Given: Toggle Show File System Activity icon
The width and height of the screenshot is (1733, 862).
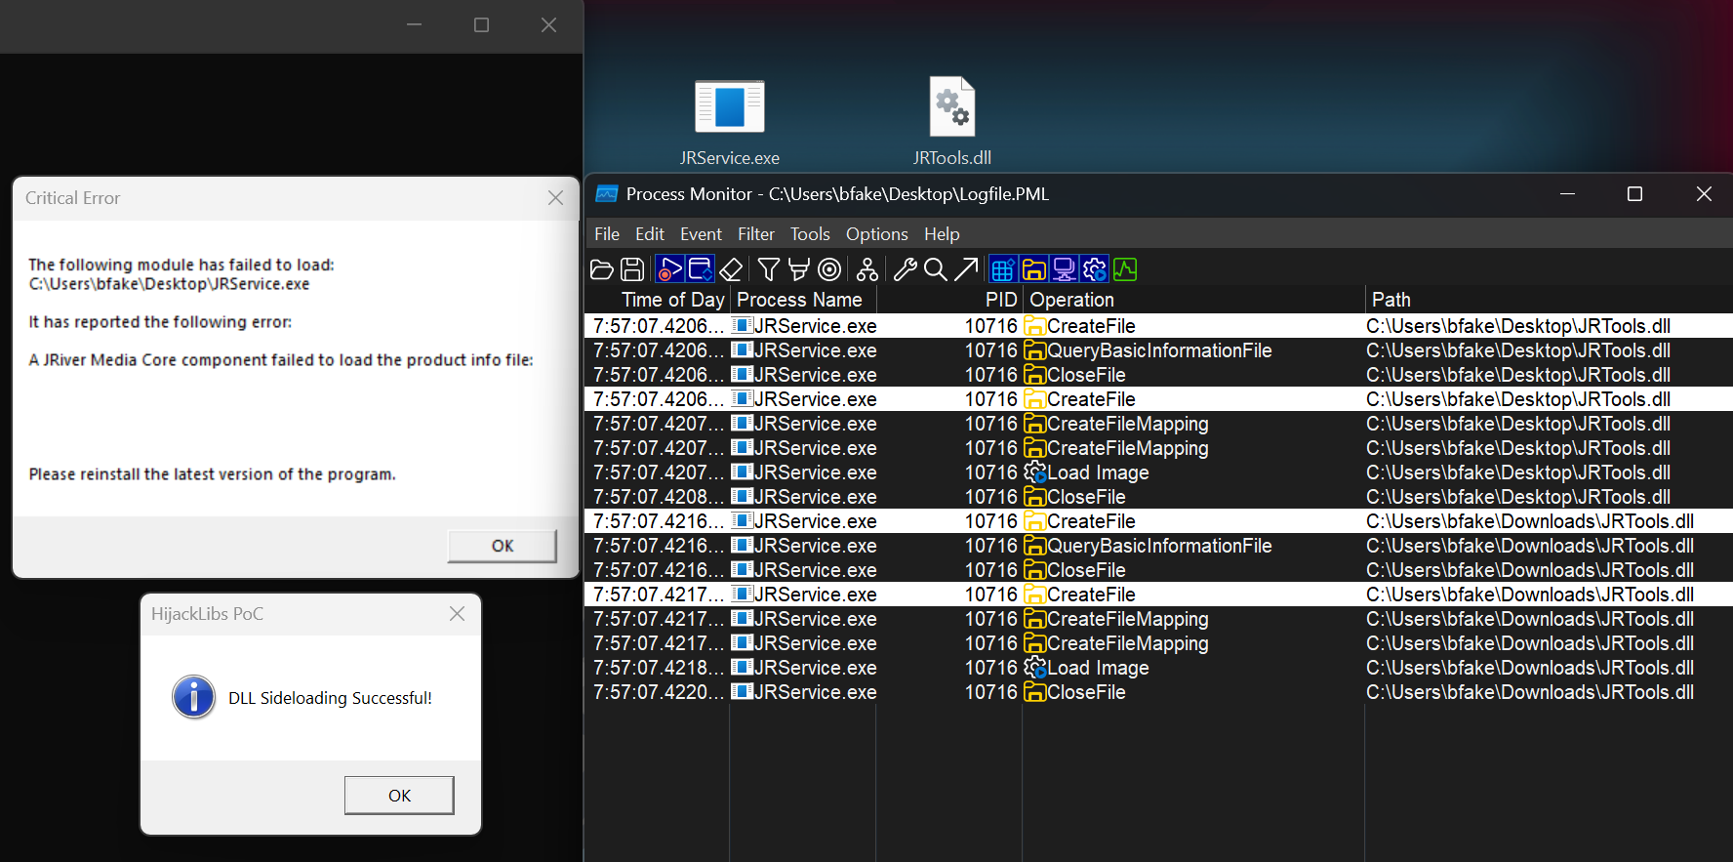Looking at the screenshot, I should (x=1033, y=269).
